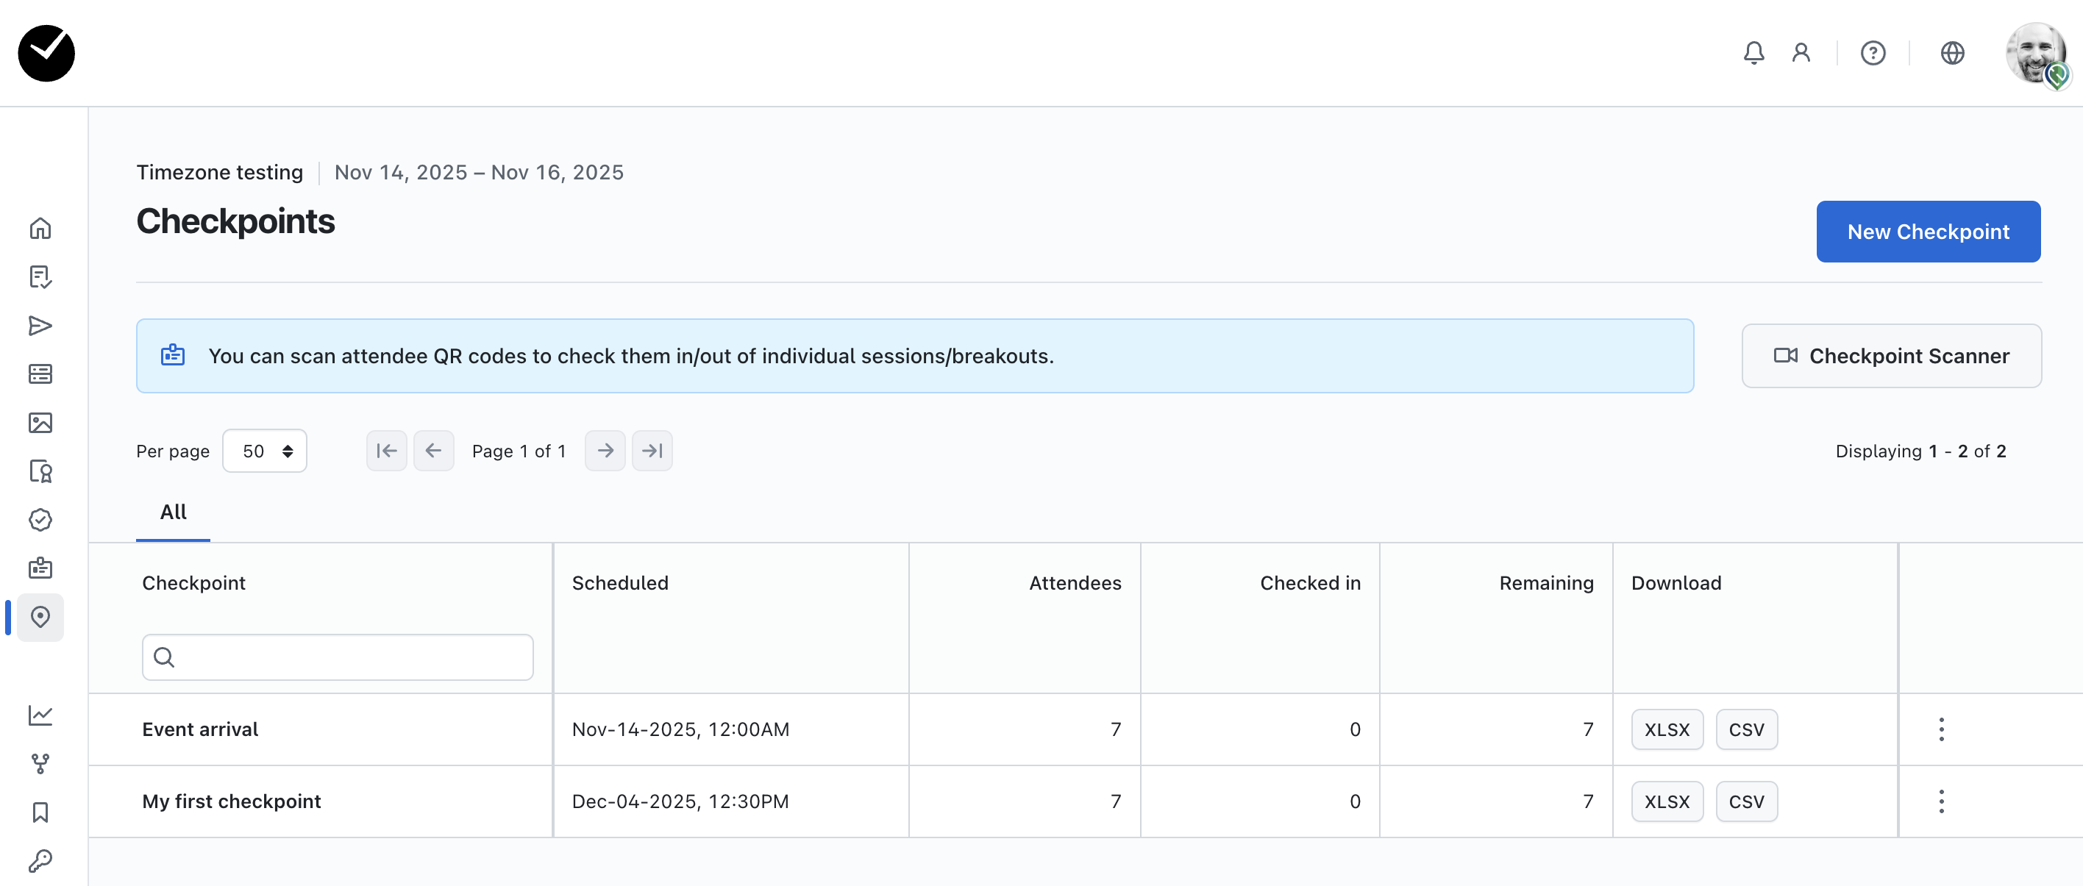Go to the next page arrow
2083x886 pixels.
(605, 451)
